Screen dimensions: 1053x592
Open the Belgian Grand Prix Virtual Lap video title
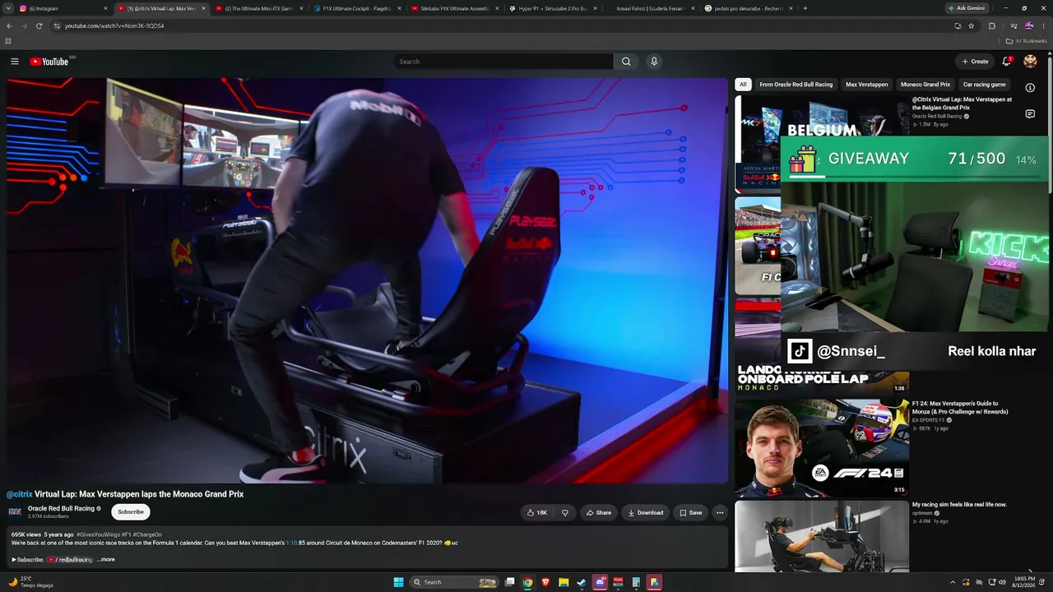[962, 104]
